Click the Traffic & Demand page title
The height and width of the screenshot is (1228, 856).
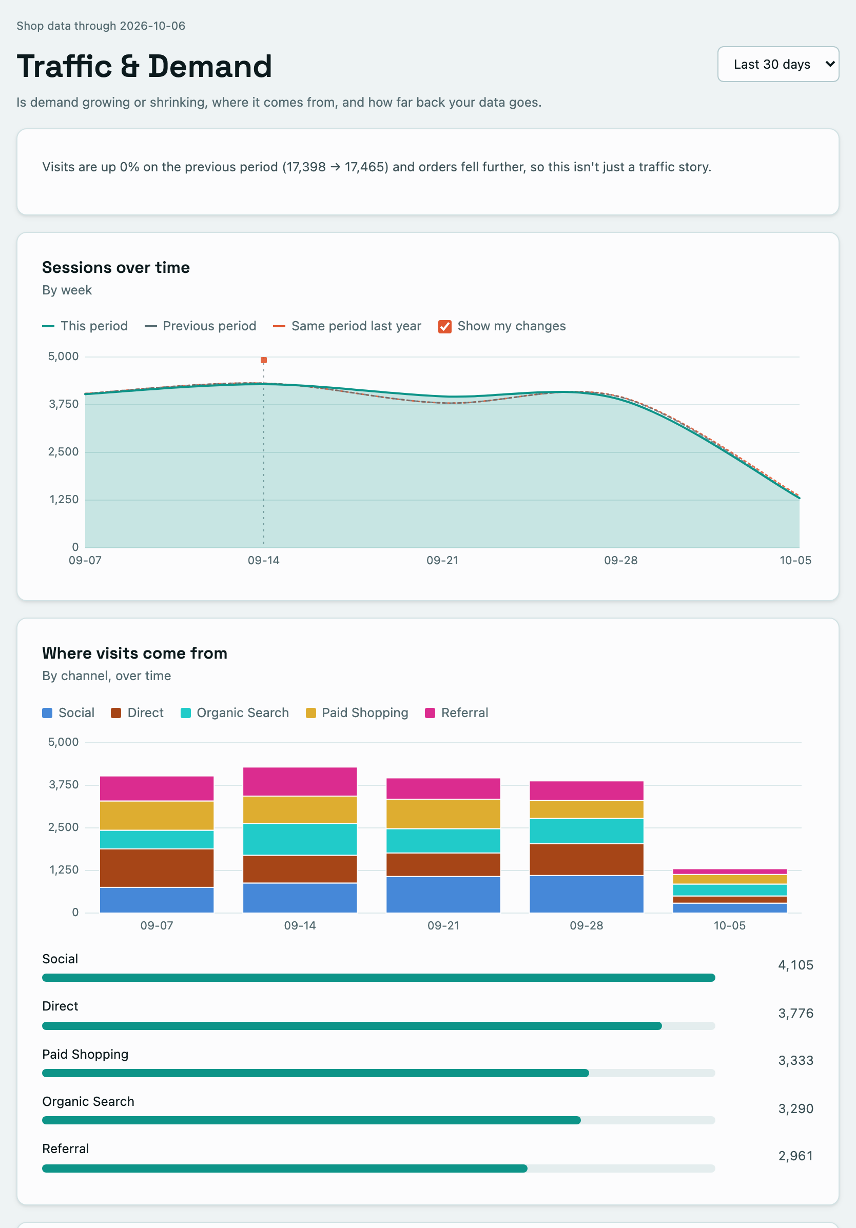pyautogui.click(x=144, y=66)
